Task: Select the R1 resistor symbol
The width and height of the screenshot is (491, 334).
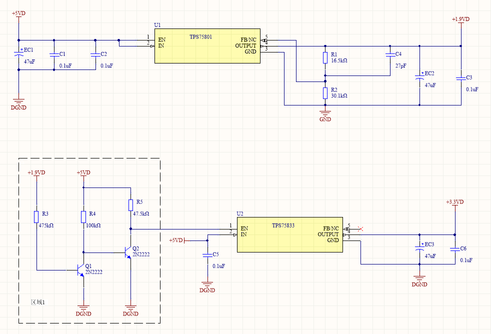Action: tap(325, 58)
